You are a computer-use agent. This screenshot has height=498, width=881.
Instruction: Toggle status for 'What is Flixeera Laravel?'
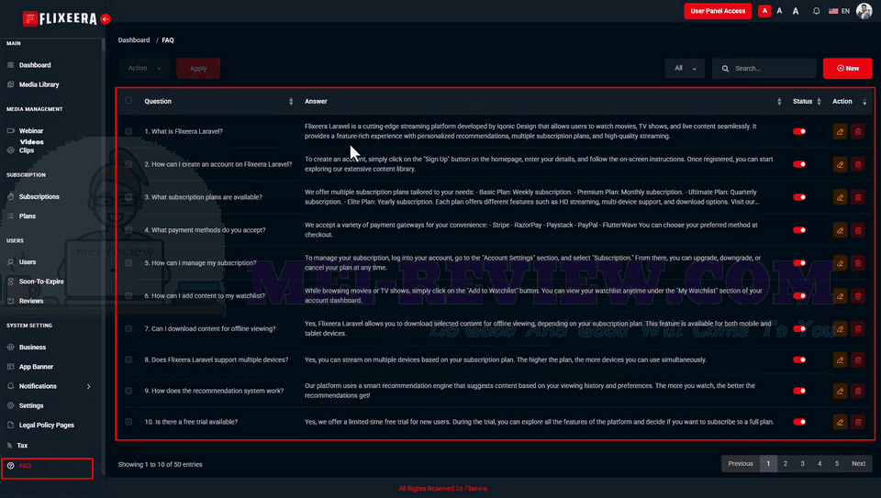799,131
